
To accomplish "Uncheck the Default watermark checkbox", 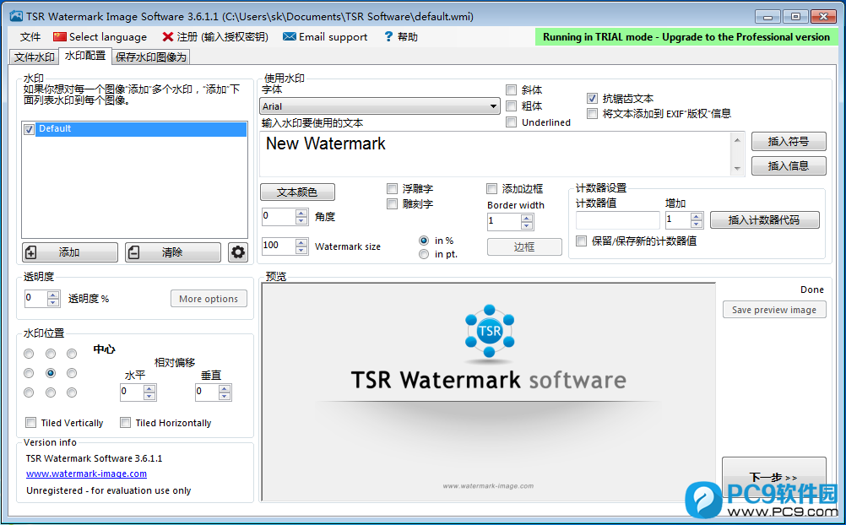I will click(x=30, y=129).
